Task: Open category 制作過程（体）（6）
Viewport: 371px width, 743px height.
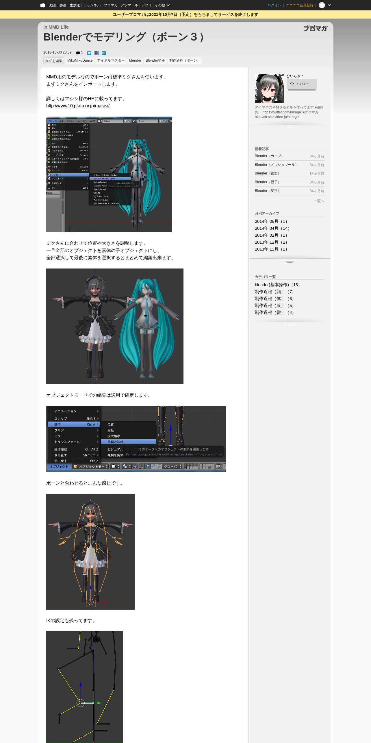Action: click(x=275, y=299)
